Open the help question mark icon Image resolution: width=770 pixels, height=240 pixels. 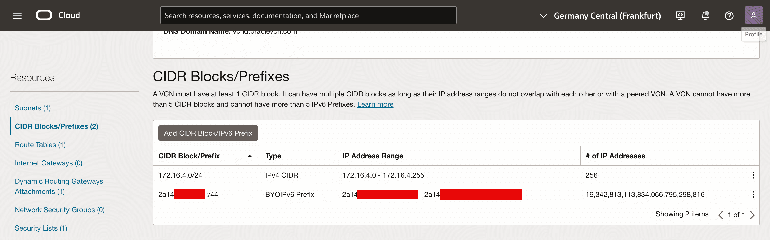(x=729, y=16)
